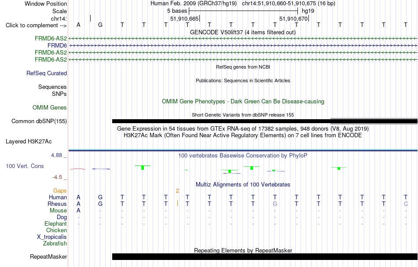Click 'Short Genetic Variants from dbSNP release 155'
The image size is (418, 267).
[243, 115]
